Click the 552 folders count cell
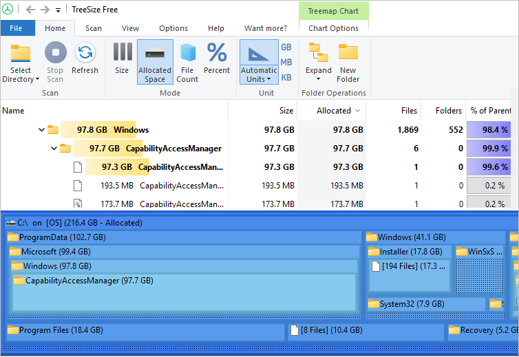 (456, 130)
